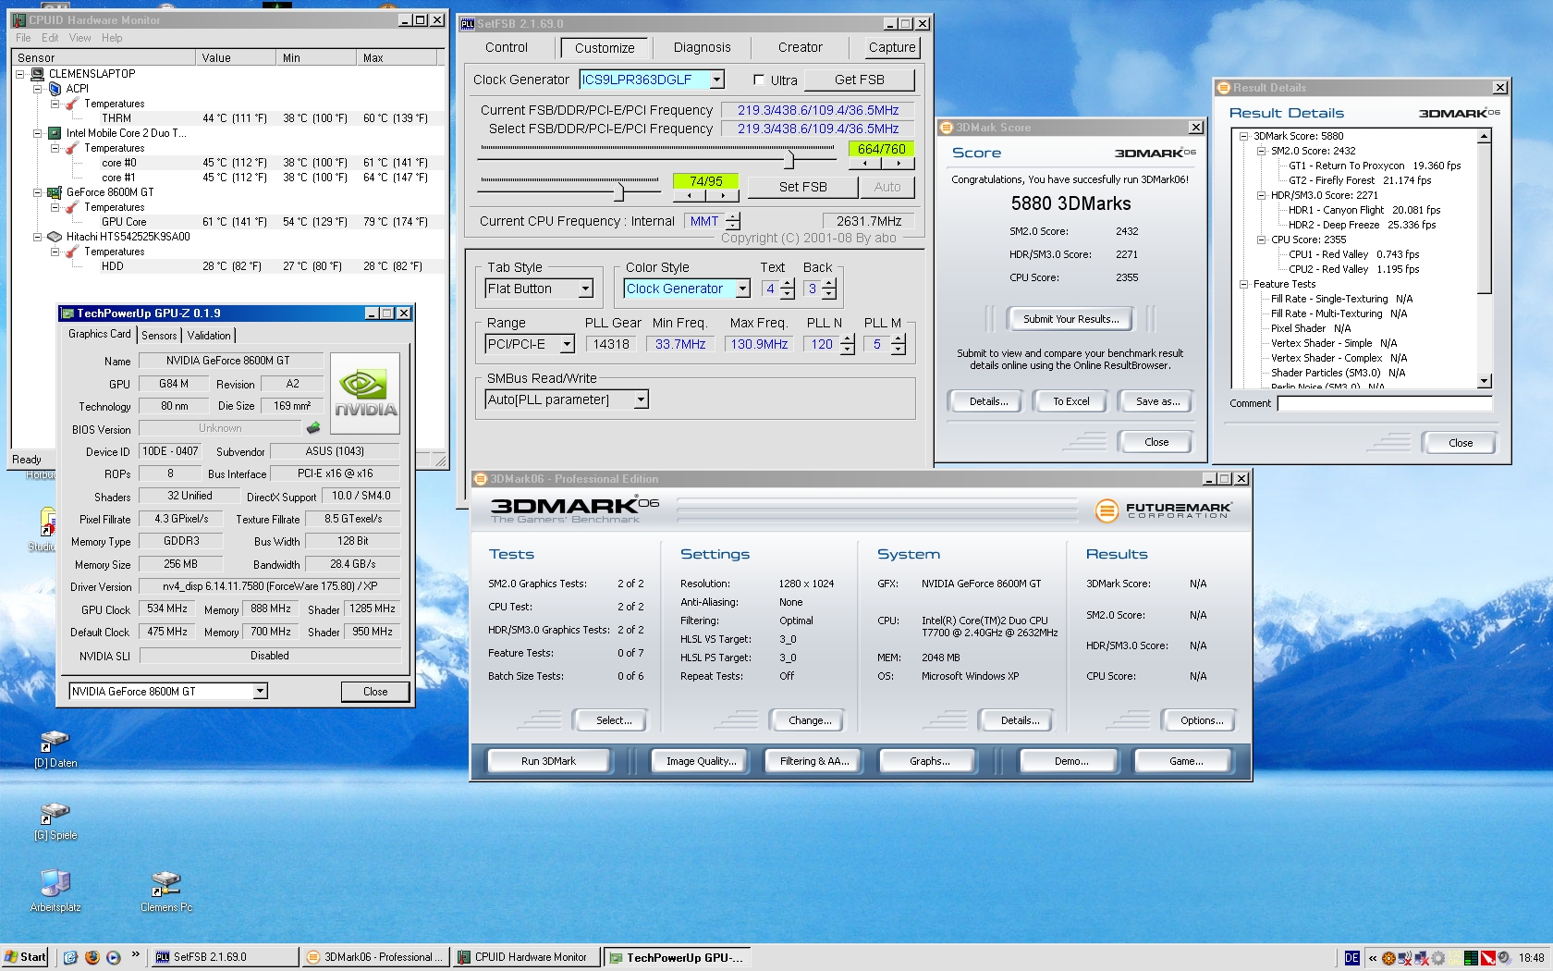Expand hidden tray icons arrow
The image size is (1553, 971).
1373,958
